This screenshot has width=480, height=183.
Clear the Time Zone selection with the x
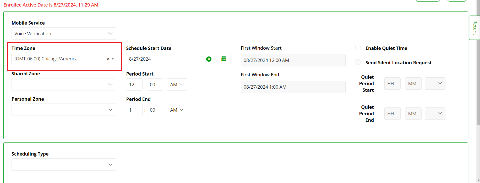click(108, 59)
